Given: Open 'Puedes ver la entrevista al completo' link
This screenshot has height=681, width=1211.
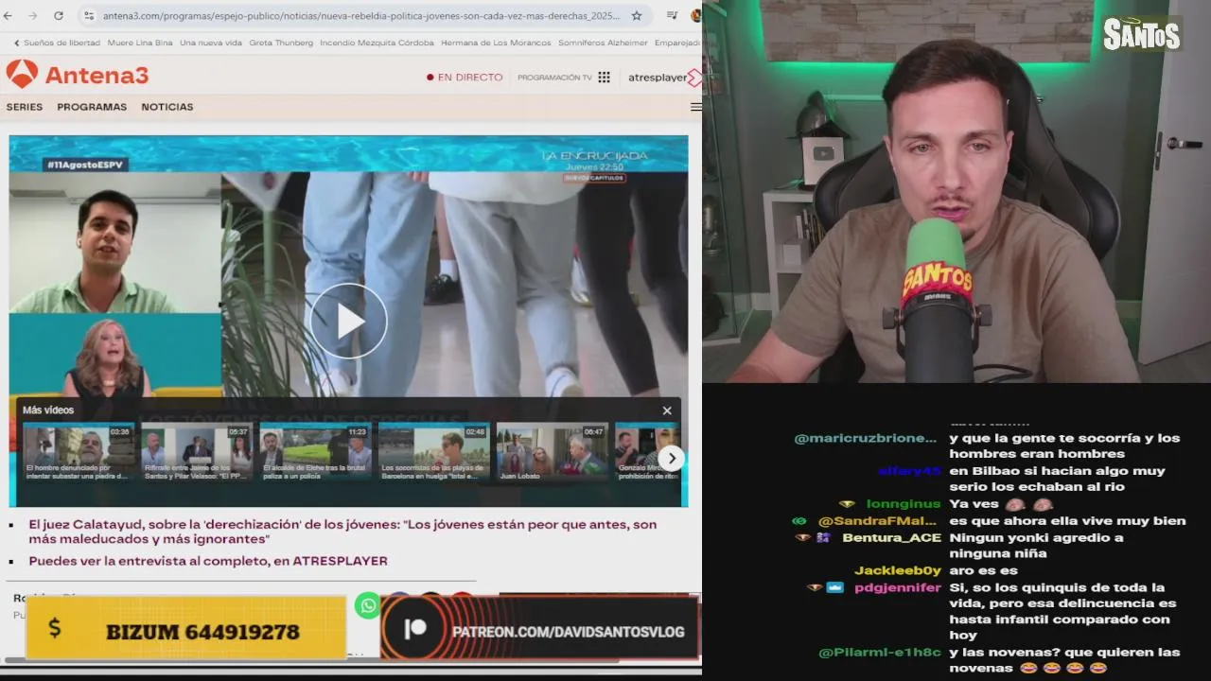Looking at the screenshot, I should point(208,561).
